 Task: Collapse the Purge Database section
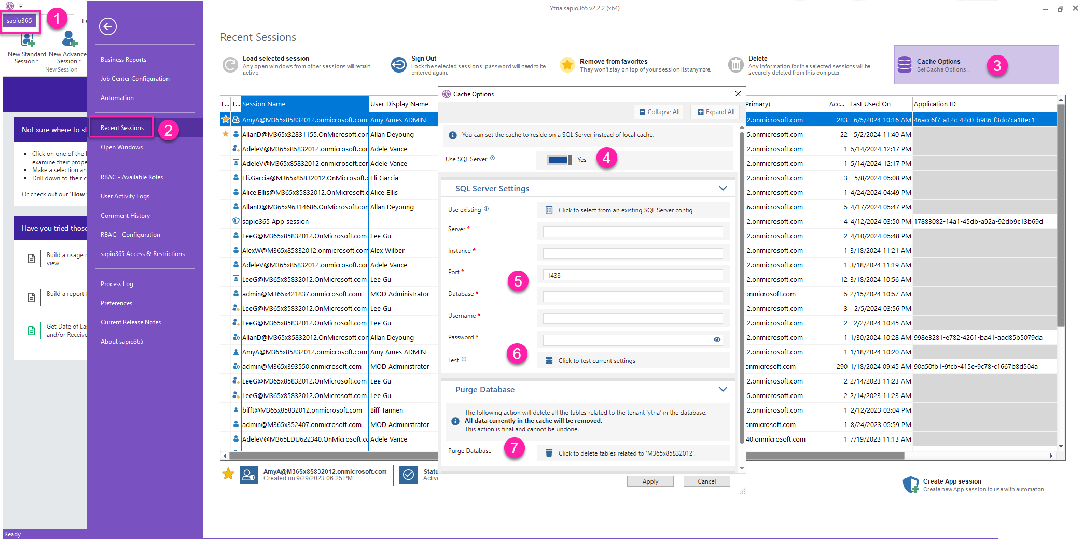click(723, 389)
